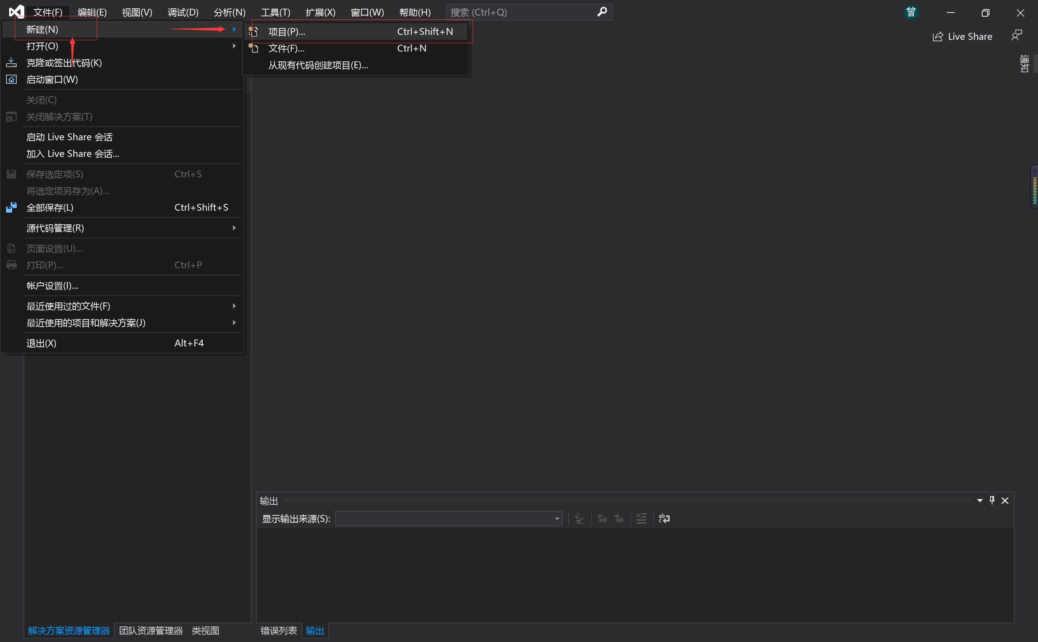The height and width of the screenshot is (642, 1038).
Task: Expand the 新建(N) submenu arrow
Action: 234,29
